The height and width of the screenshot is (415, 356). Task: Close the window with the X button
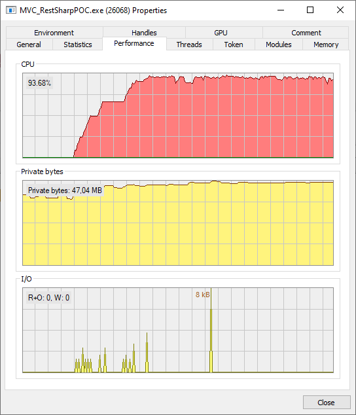coord(340,10)
